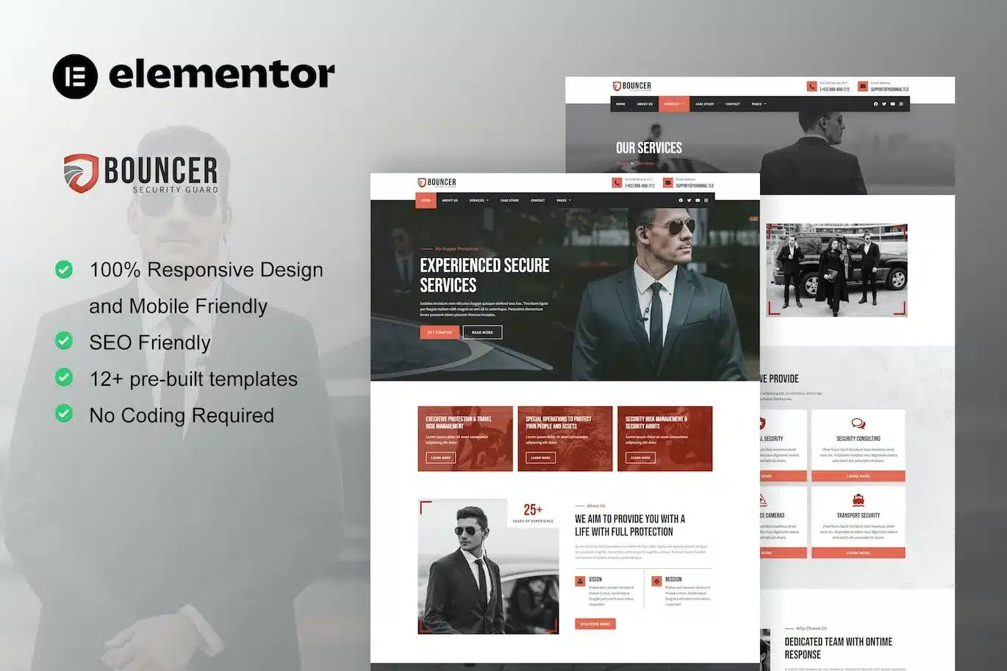The height and width of the screenshot is (671, 1007).
Task: Click the support email in front homepage header
Action: pyautogui.click(x=695, y=186)
